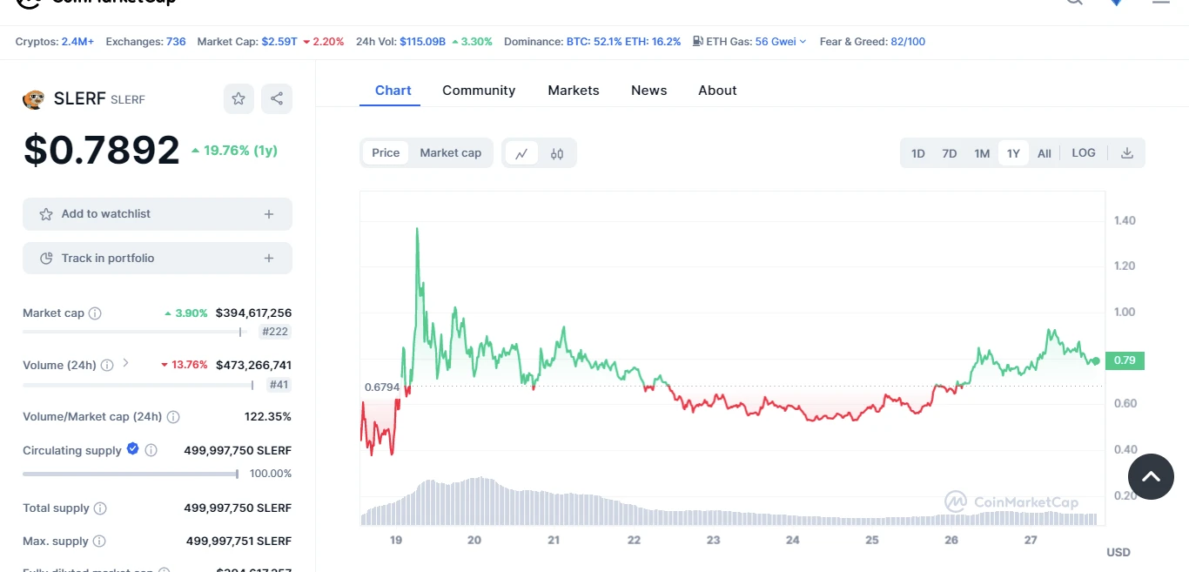
Task: Click the scroll-to-top arrow button
Action: tap(1151, 476)
